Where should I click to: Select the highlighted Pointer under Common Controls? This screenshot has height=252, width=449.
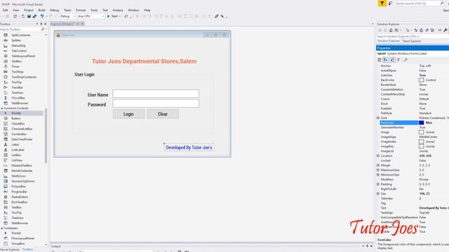pos(16,113)
